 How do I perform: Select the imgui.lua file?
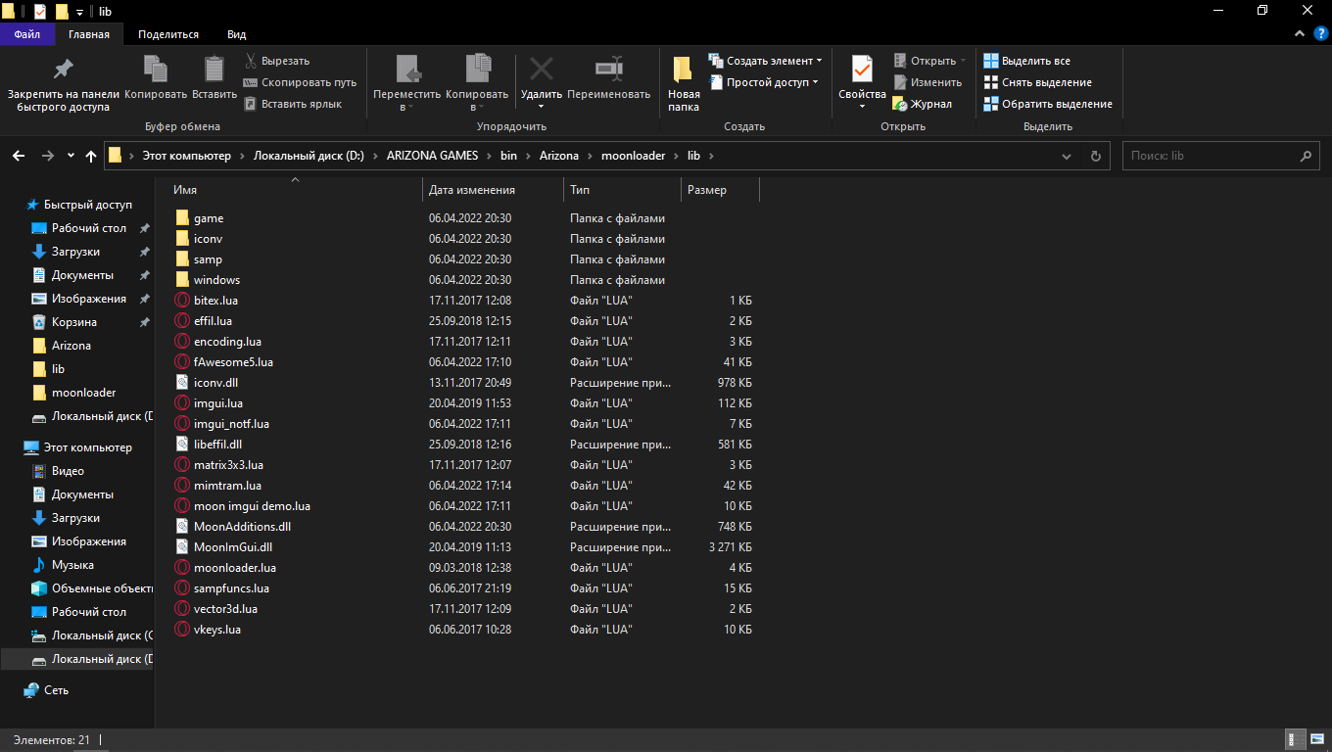[218, 403]
